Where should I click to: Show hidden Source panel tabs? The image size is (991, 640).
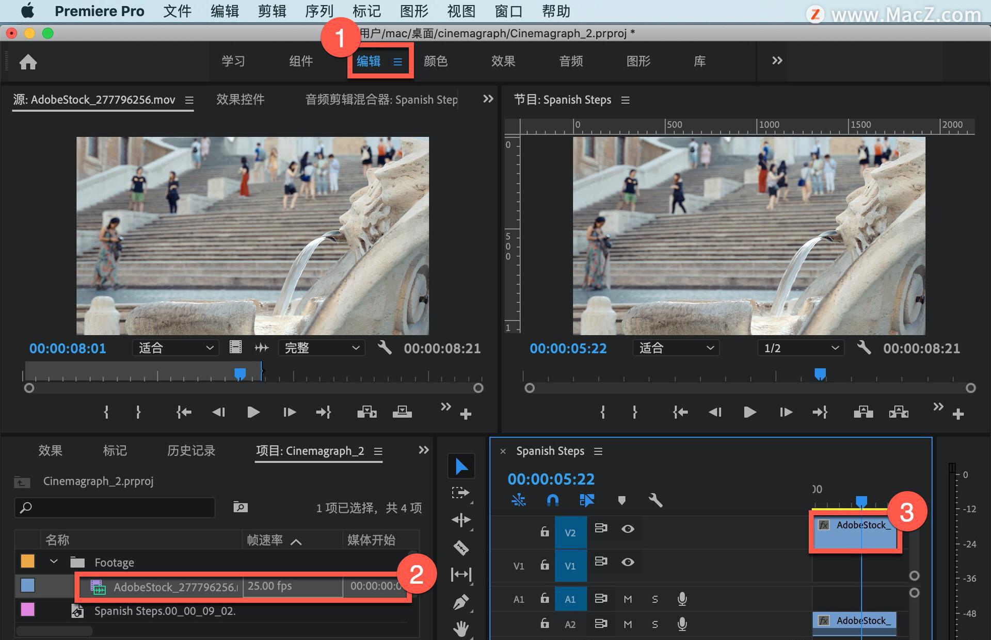tap(488, 99)
